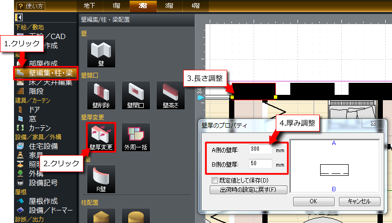Select the square column tool under 柱配置
392x223 pixels.
point(101,216)
